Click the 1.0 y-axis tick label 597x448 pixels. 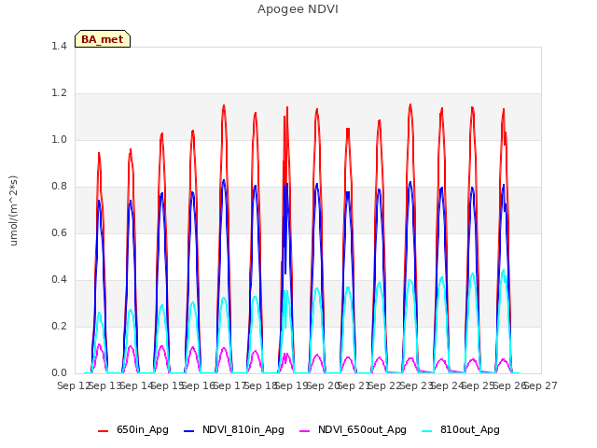click(x=59, y=139)
